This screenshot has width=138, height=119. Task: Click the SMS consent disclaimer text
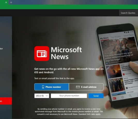tap(69, 112)
